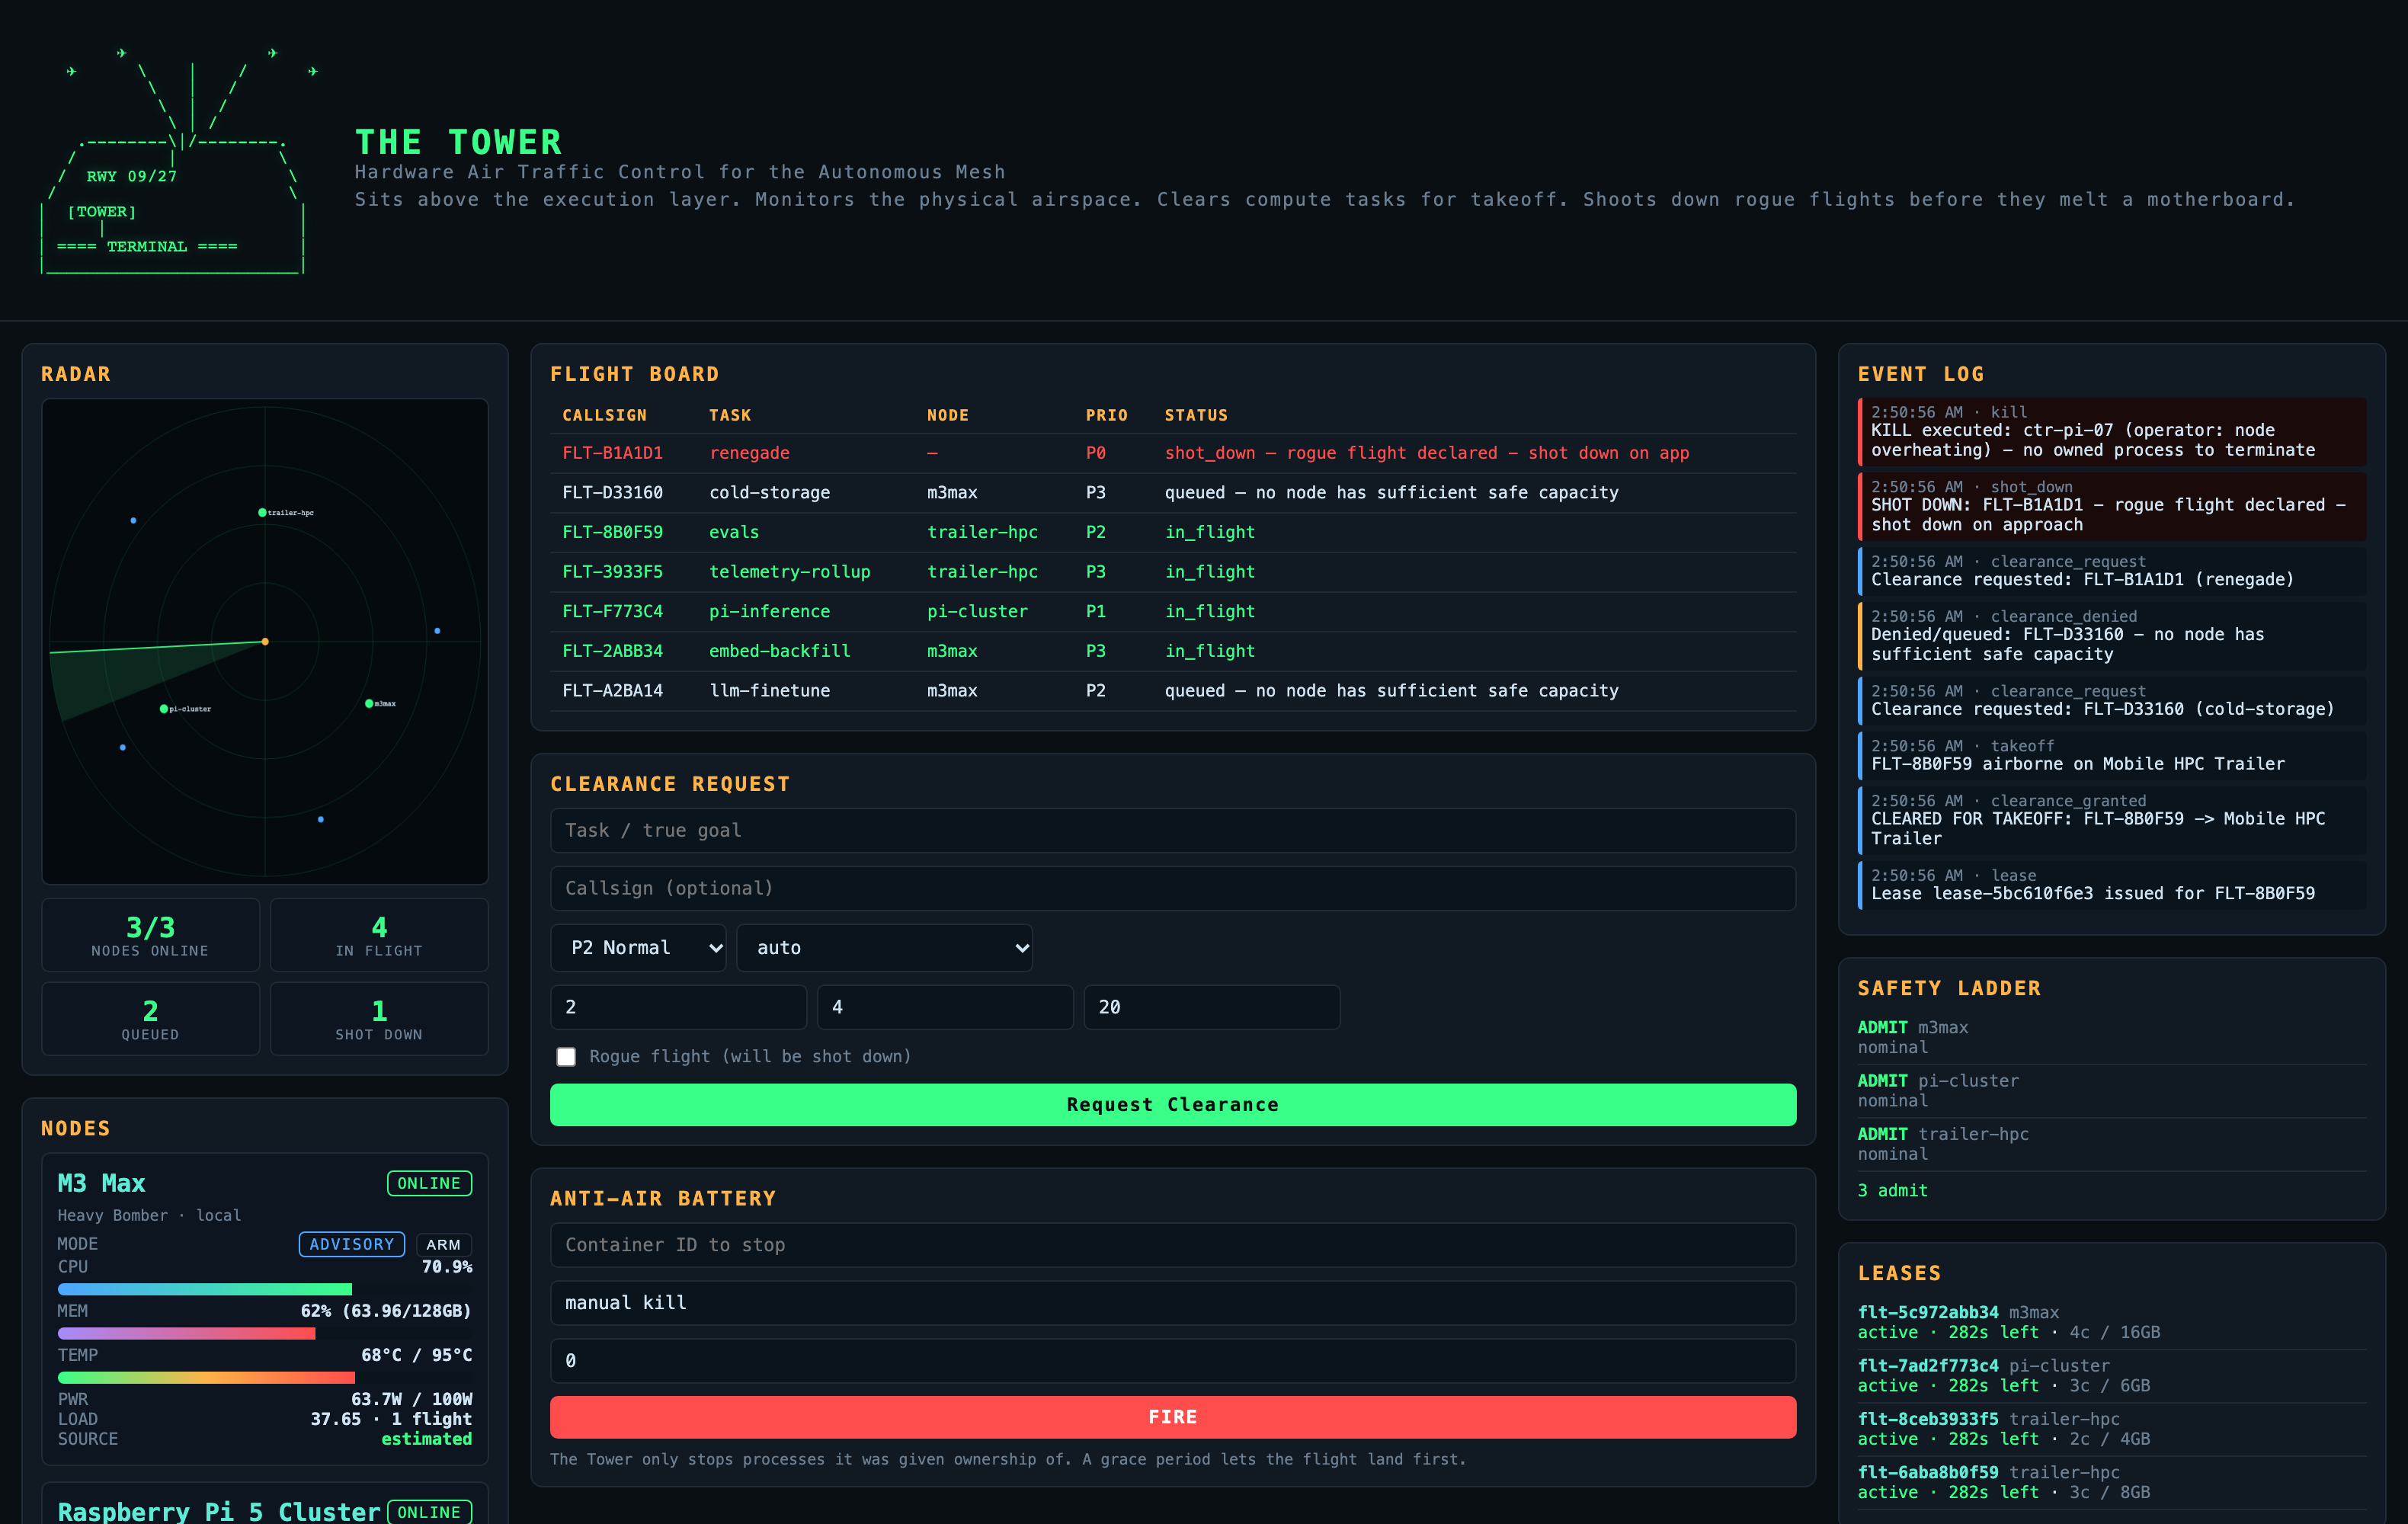Image resolution: width=2408 pixels, height=1524 pixels.
Task: Click the m3max dot on the radar
Action: coord(369,704)
